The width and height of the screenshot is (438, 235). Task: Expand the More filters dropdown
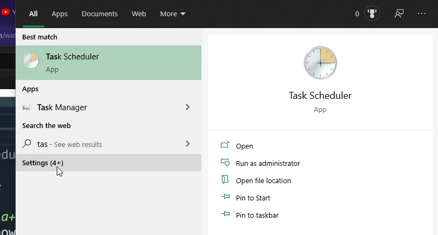point(173,14)
